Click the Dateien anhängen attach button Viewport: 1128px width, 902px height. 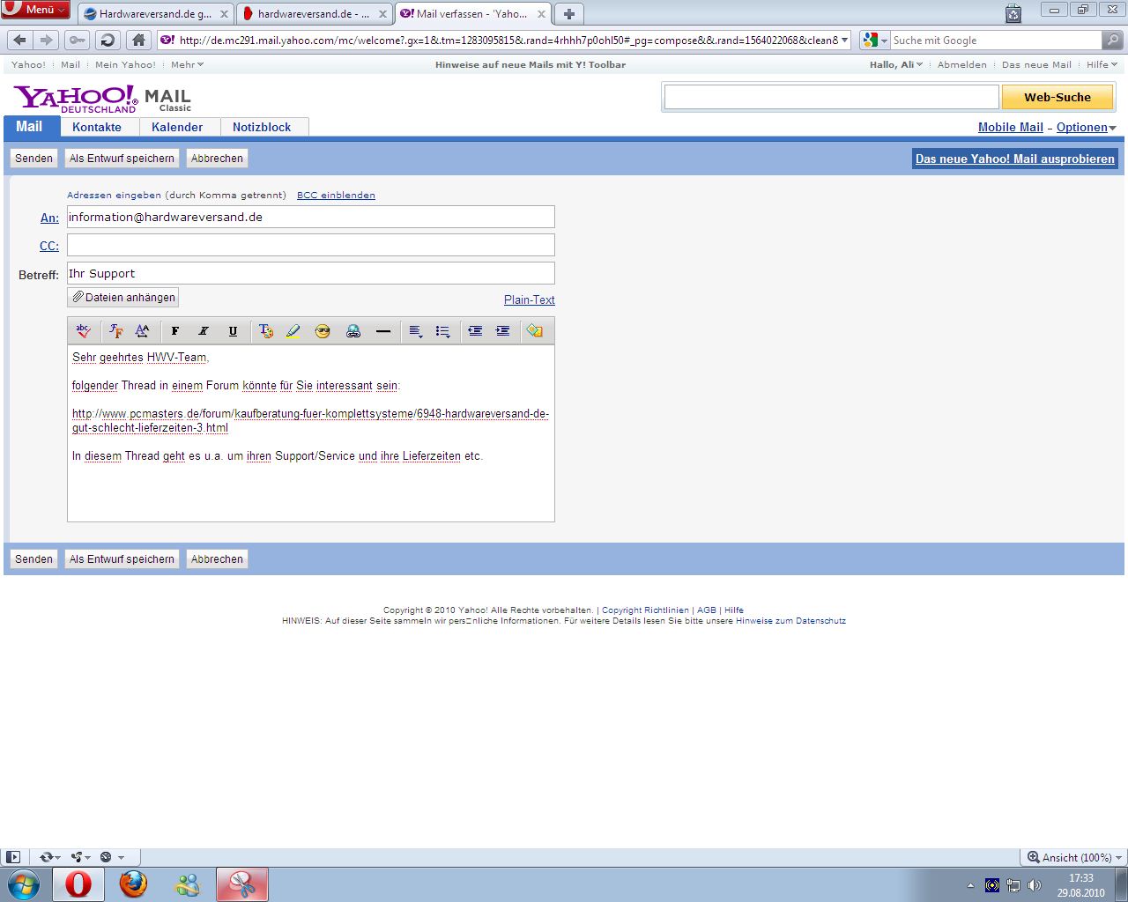point(123,298)
